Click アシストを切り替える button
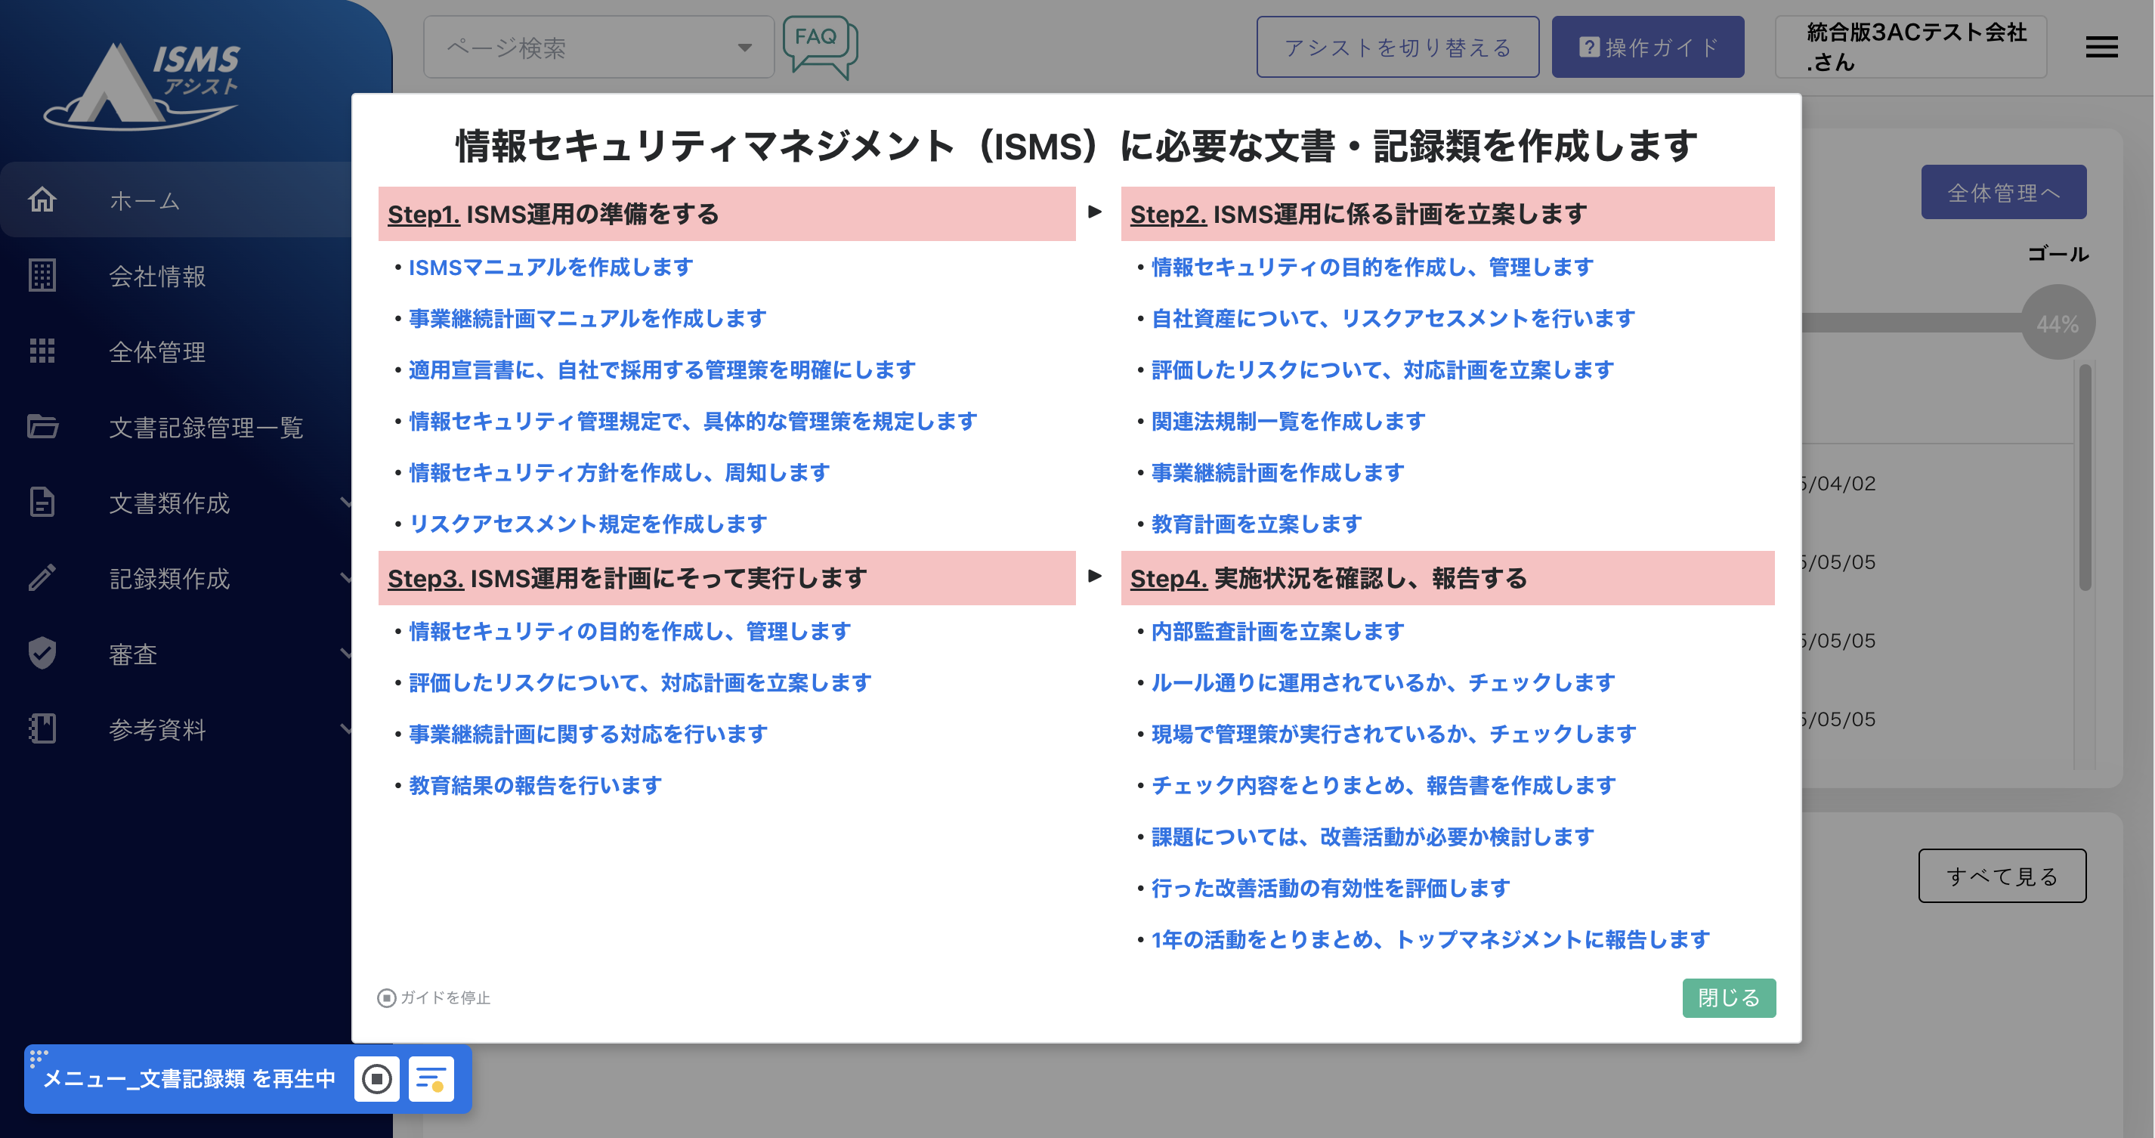 [1397, 48]
